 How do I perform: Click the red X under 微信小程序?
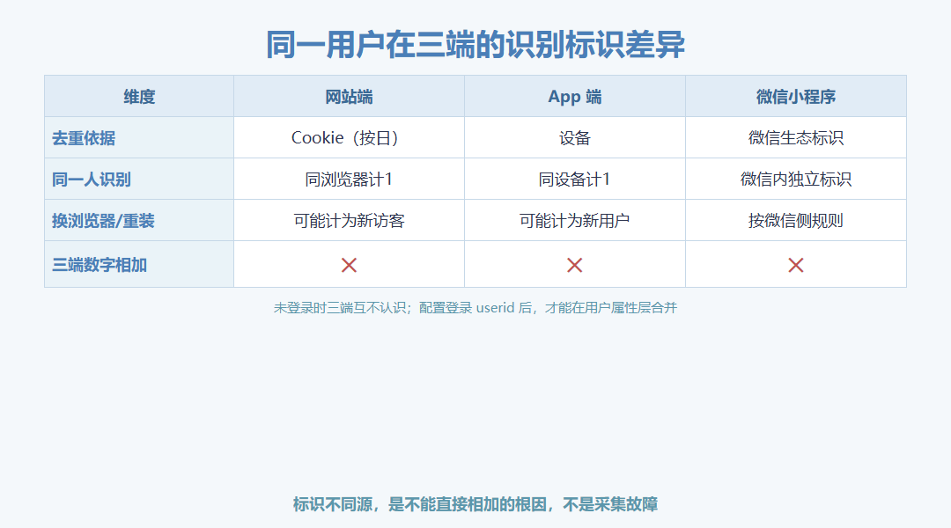pos(796,265)
